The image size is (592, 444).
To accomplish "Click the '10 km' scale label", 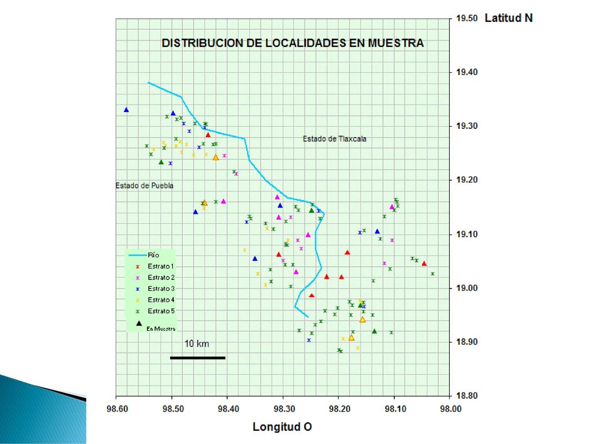I will pos(197,343).
